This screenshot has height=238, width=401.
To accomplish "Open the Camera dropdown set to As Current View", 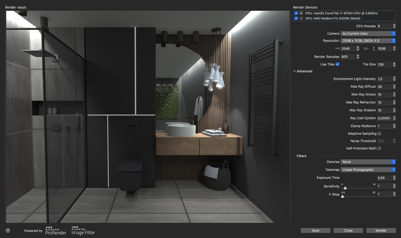I will [368, 33].
